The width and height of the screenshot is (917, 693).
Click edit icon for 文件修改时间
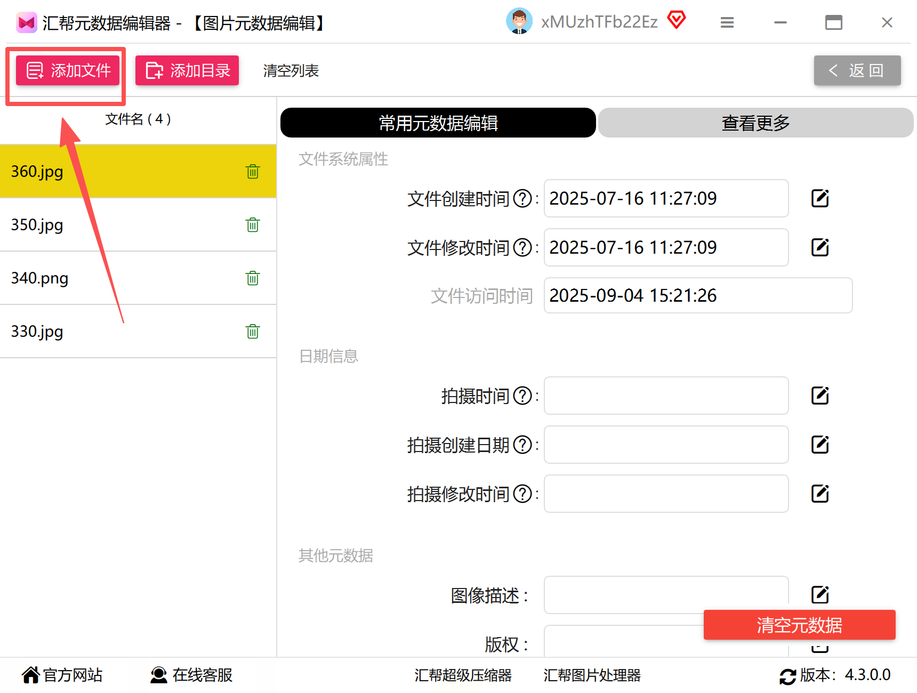(820, 247)
